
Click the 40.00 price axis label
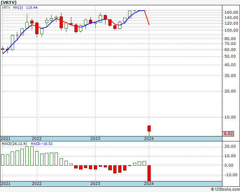tap(230, 65)
